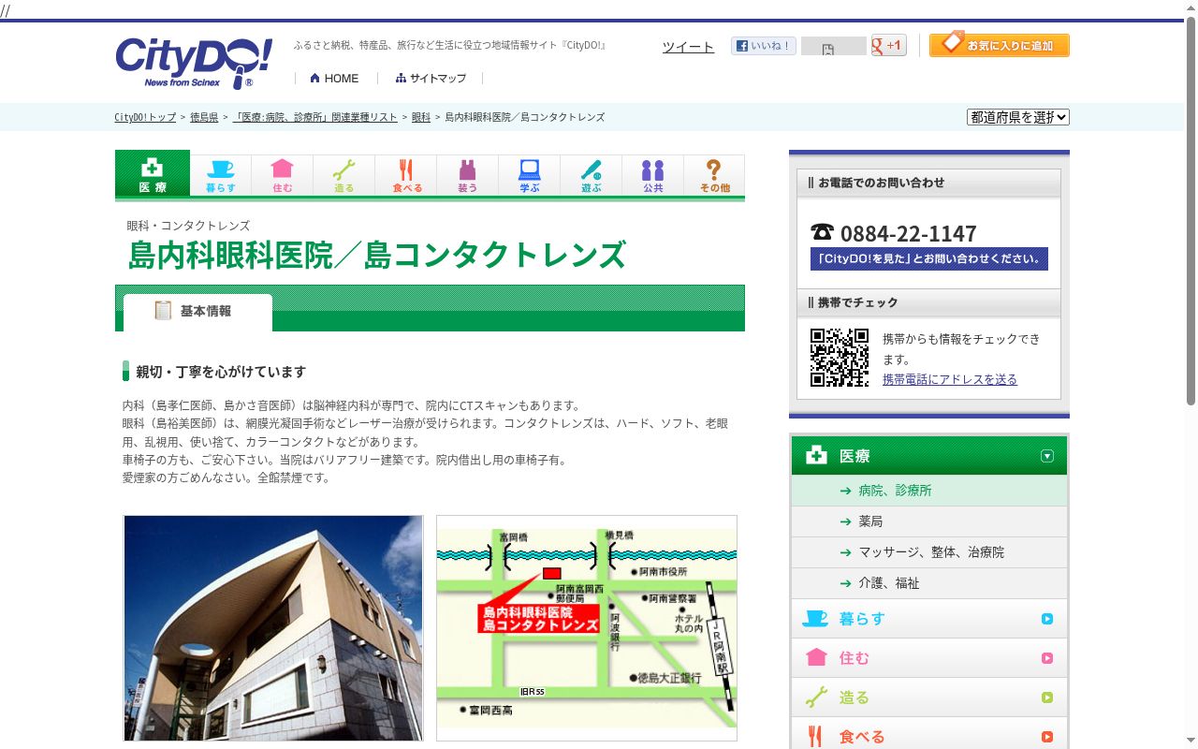This screenshot has height=749, width=1198.
Task: Click the QR code image
Action: click(x=840, y=357)
